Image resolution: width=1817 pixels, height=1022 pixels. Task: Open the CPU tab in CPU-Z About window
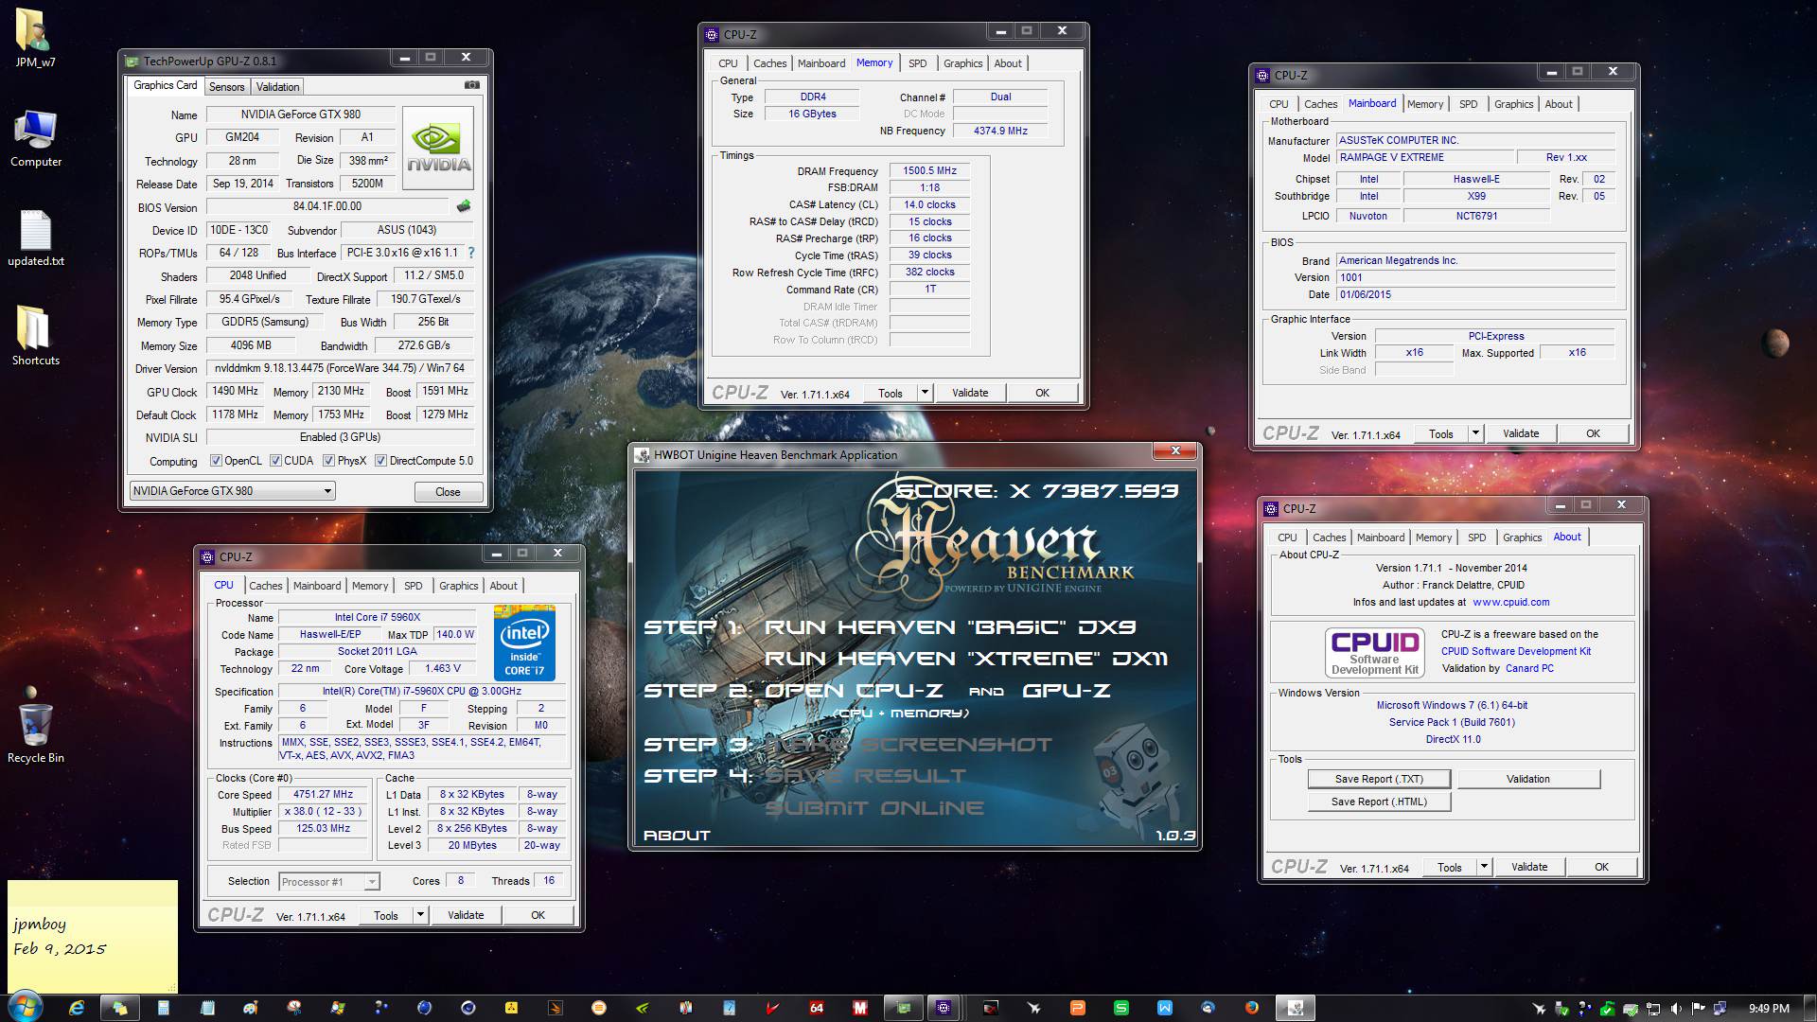[1287, 537]
